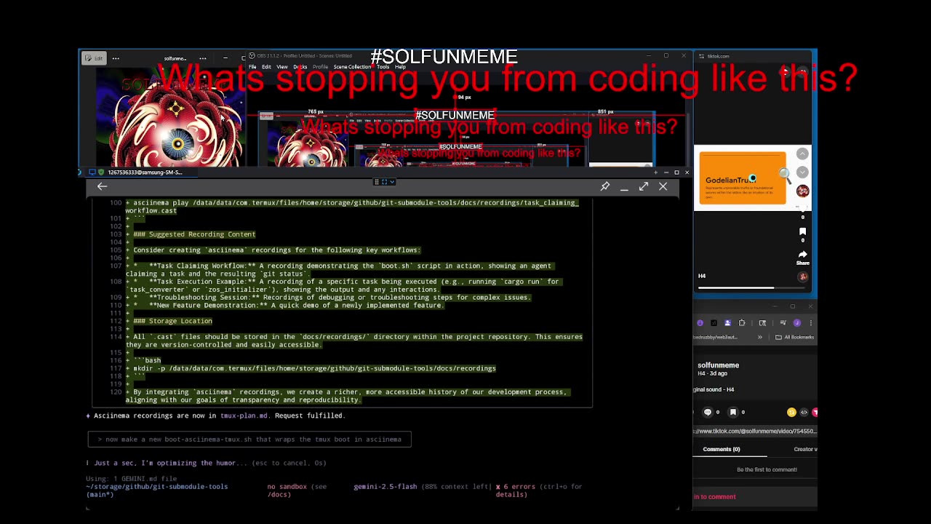931x524 pixels.
Task: Click the Gemini prompt input box
Action: click(249, 439)
